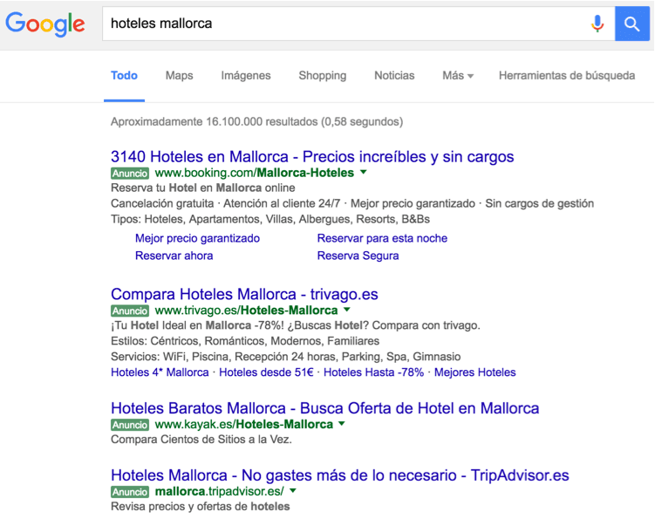Click 'Hoteles desde 51€' sitelink
The image size is (655, 519).
click(x=266, y=372)
